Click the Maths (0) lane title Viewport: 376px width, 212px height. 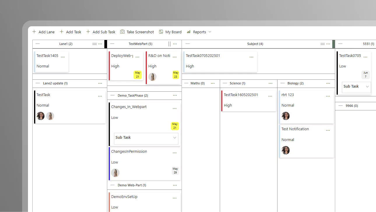[198, 83]
